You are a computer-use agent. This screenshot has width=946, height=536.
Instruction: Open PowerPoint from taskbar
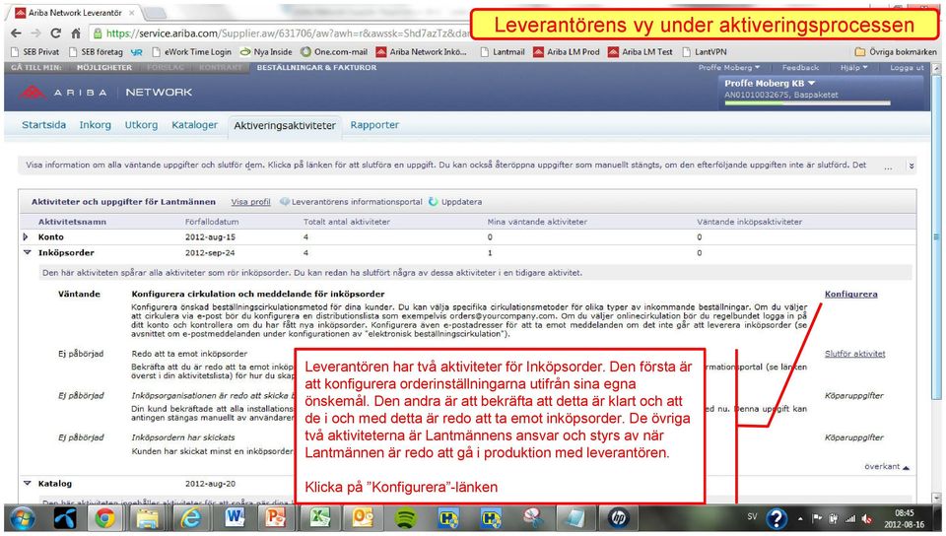pyautogui.click(x=275, y=517)
